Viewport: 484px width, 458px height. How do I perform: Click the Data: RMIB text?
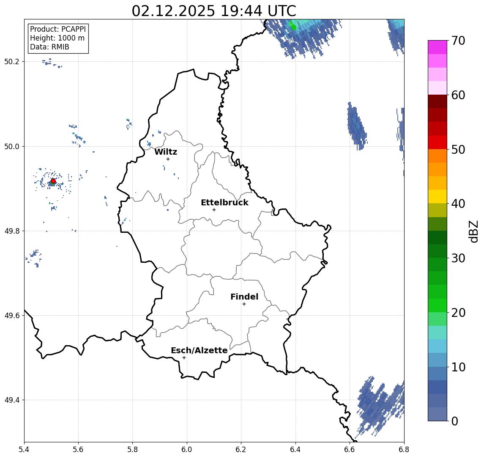49,47
